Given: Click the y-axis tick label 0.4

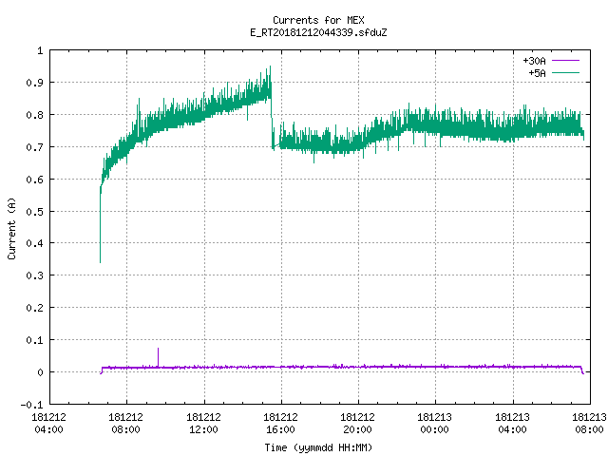Looking at the screenshot, I should (x=34, y=243).
